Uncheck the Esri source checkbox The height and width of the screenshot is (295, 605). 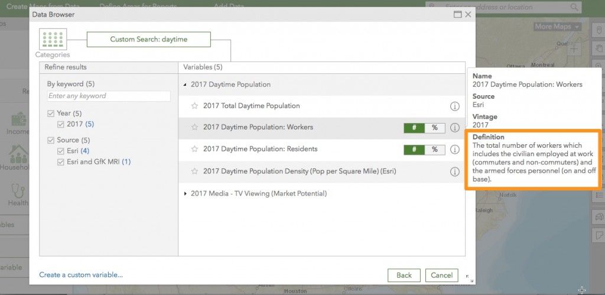[61, 151]
